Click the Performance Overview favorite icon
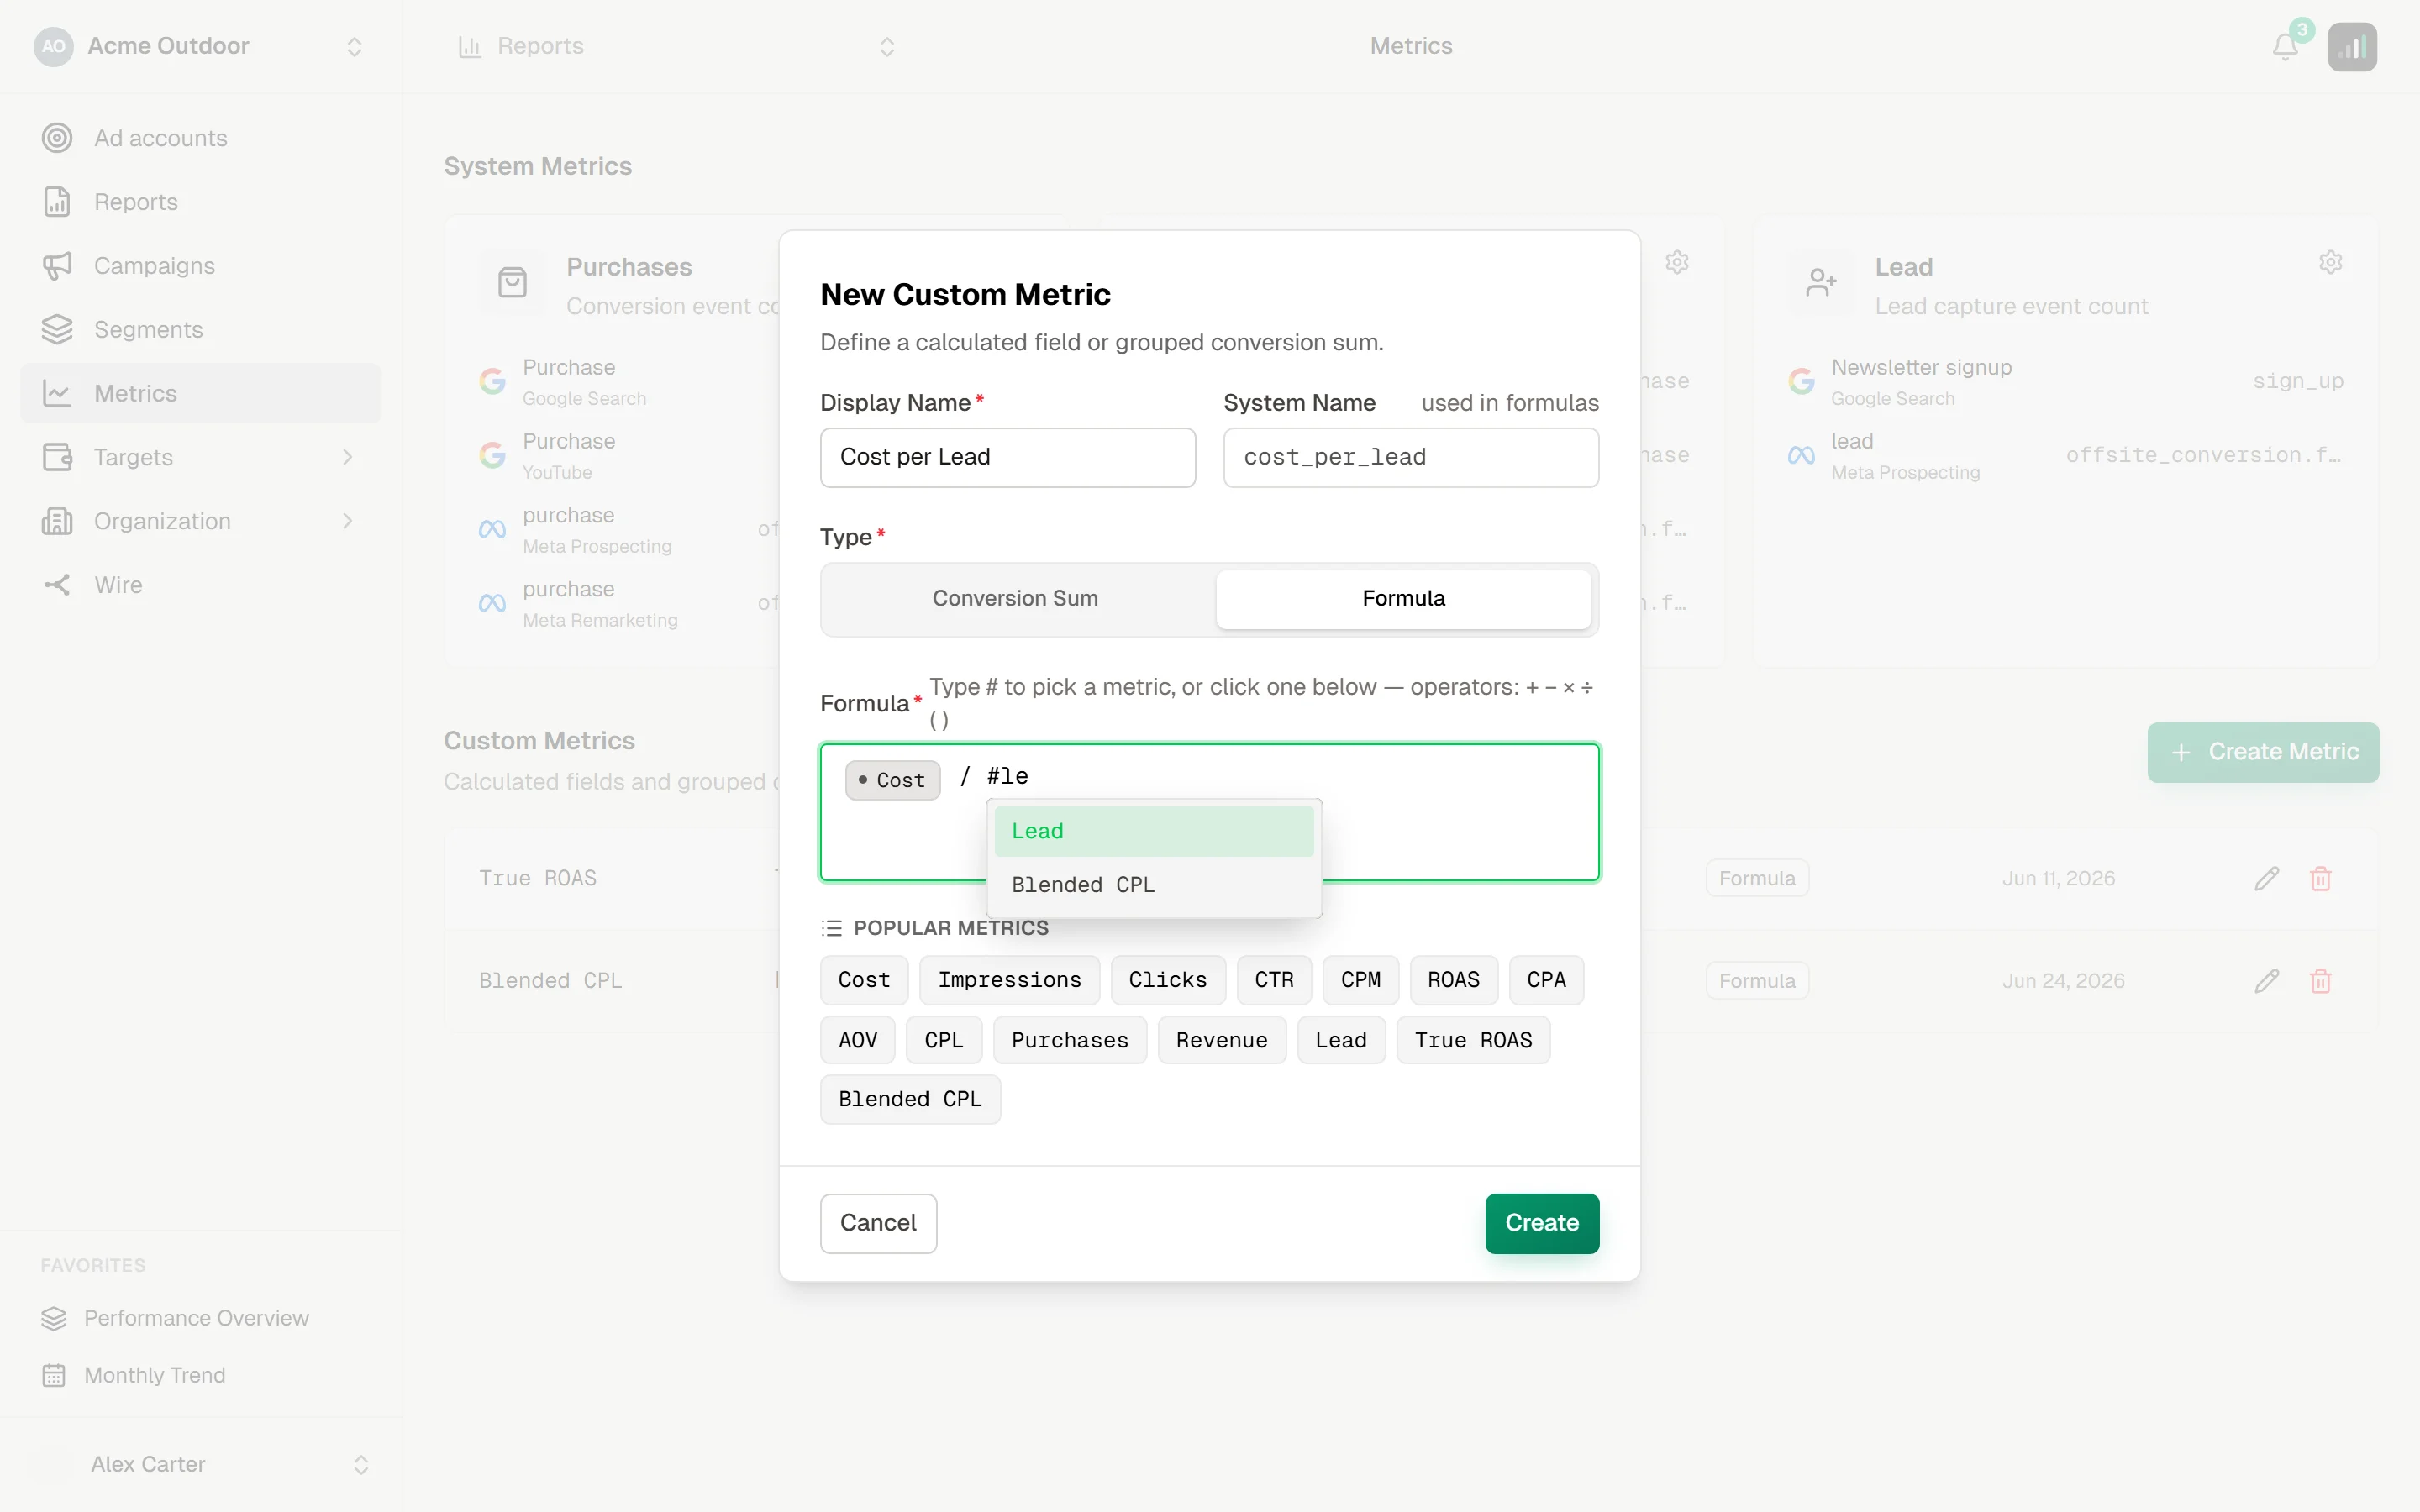Screen dimensions: 2420x1512 click(x=54, y=1318)
